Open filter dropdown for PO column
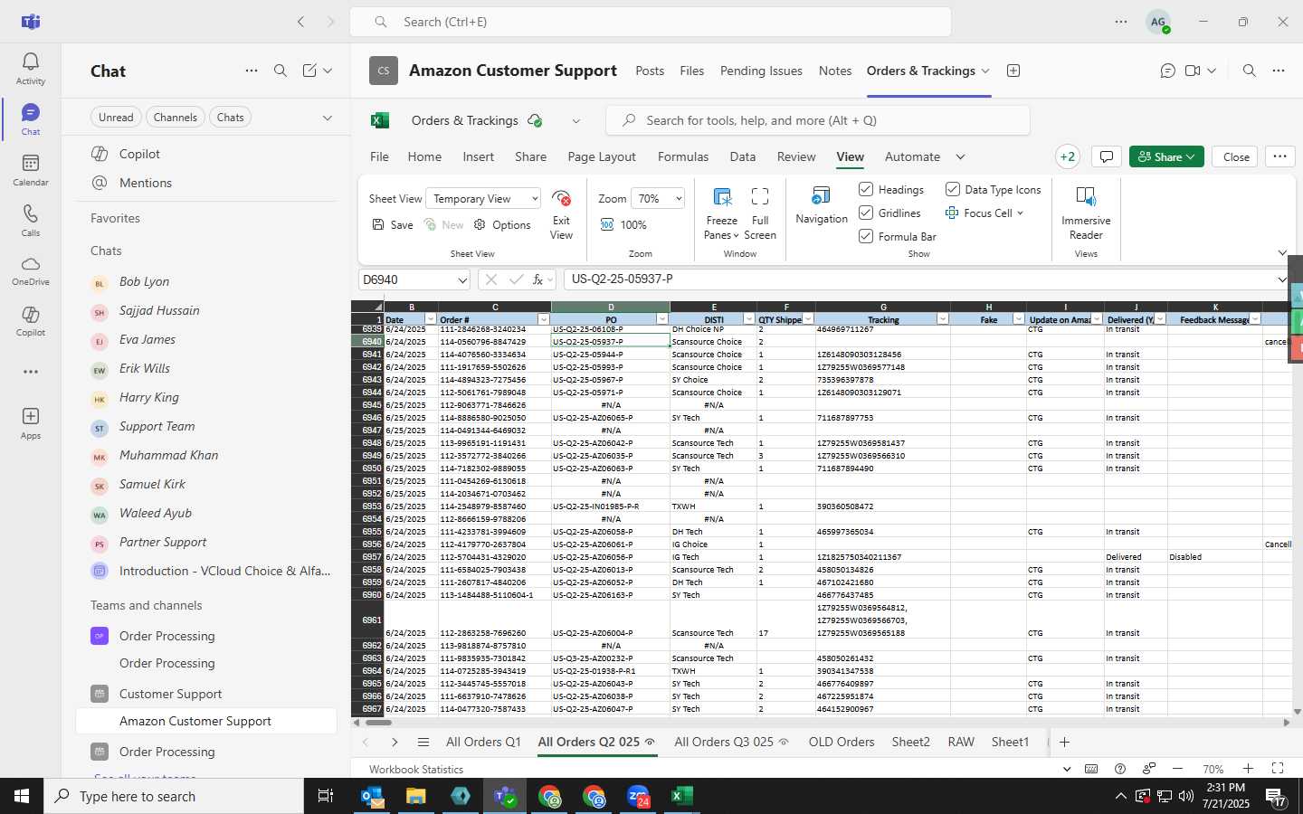Screen dimensions: 1303x814 click(x=662, y=319)
